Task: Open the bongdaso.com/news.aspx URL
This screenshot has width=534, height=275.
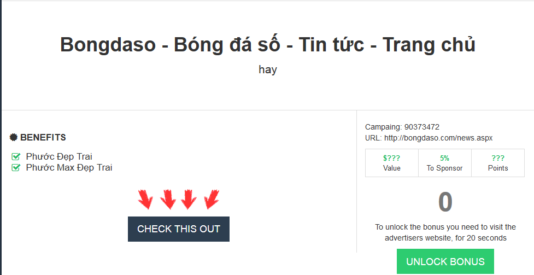Action: point(438,138)
